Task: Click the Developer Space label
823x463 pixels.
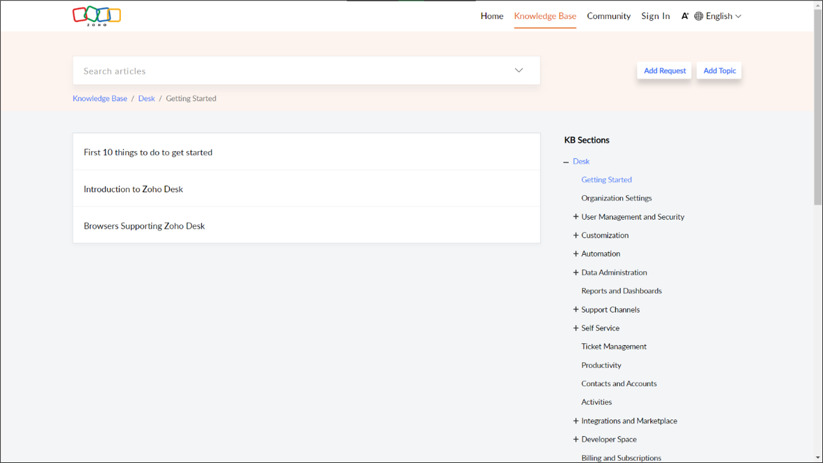Action: (x=609, y=439)
